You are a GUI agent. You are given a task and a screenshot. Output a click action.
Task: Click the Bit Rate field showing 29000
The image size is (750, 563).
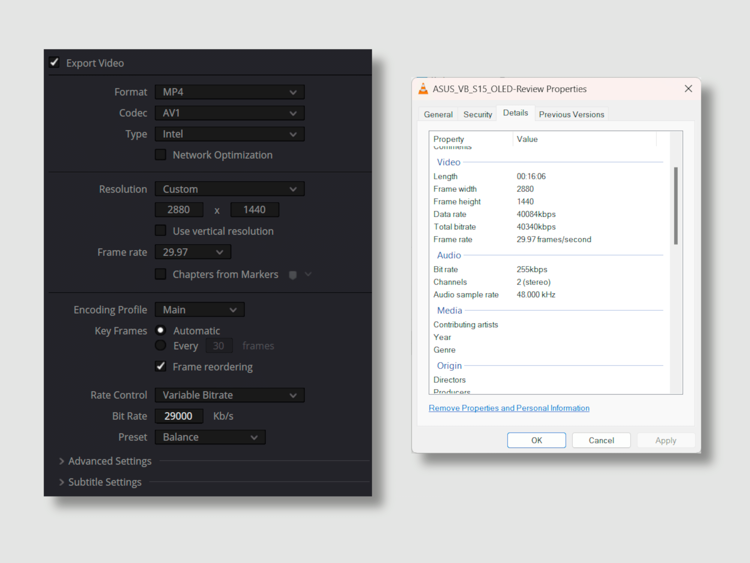179,416
